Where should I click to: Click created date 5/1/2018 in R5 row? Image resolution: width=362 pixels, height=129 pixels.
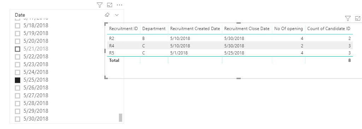(179, 53)
